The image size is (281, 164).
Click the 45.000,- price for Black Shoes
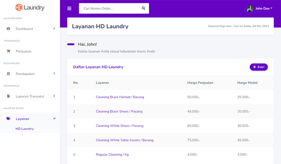(x=194, y=111)
